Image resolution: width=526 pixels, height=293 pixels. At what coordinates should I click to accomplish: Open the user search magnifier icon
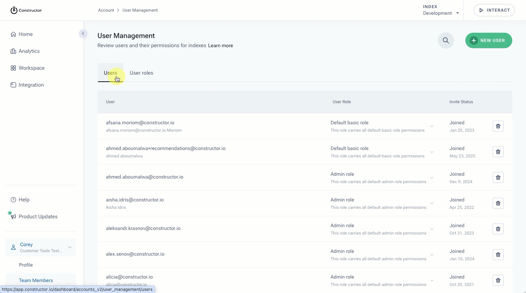click(x=446, y=40)
